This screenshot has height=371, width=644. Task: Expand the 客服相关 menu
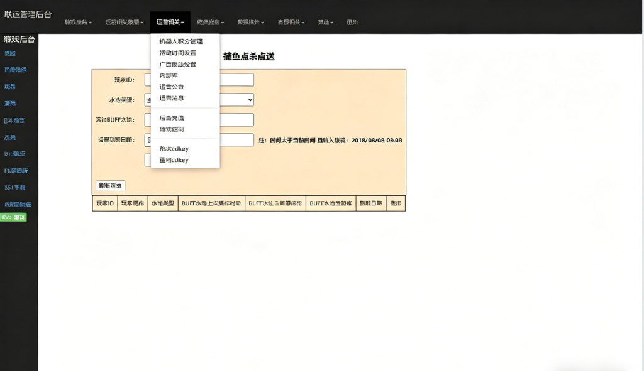290,22
